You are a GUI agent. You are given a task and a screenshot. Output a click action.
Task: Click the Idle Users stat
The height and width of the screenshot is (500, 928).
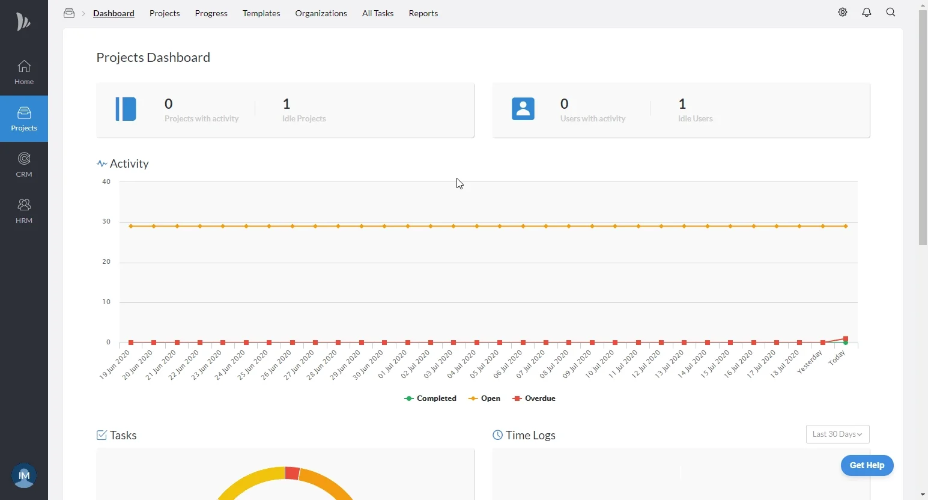pyautogui.click(x=696, y=110)
